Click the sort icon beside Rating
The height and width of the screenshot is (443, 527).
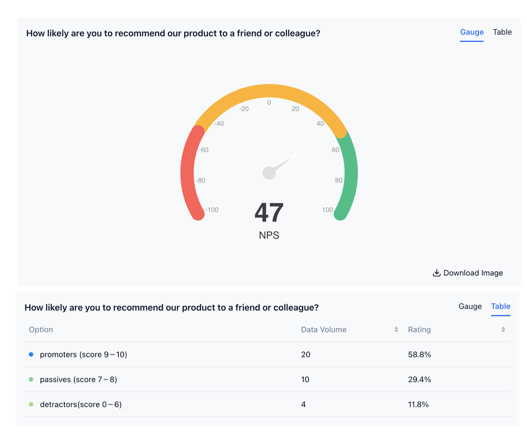tap(502, 329)
